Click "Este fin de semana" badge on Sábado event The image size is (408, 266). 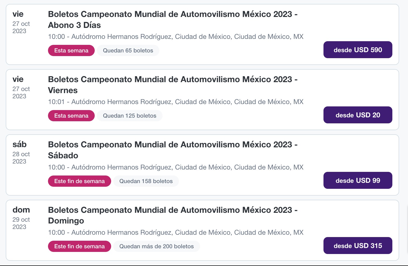coord(79,181)
